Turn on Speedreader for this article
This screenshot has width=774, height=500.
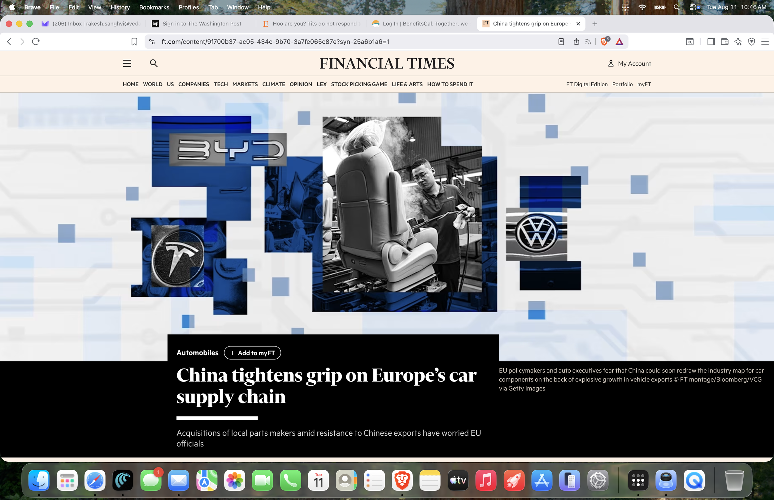[561, 41]
